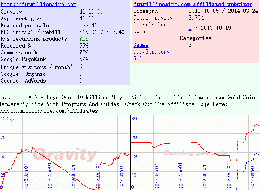The height and width of the screenshot is (190, 260).
Task: Open description updates link '2'
Action: [190, 28]
